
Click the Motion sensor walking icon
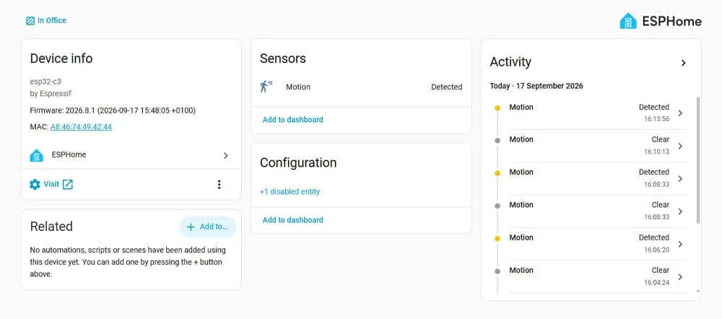pyautogui.click(x=266, y=87)
